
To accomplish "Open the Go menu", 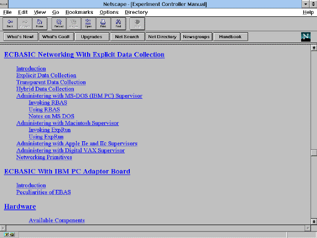I will click(55, 12).
